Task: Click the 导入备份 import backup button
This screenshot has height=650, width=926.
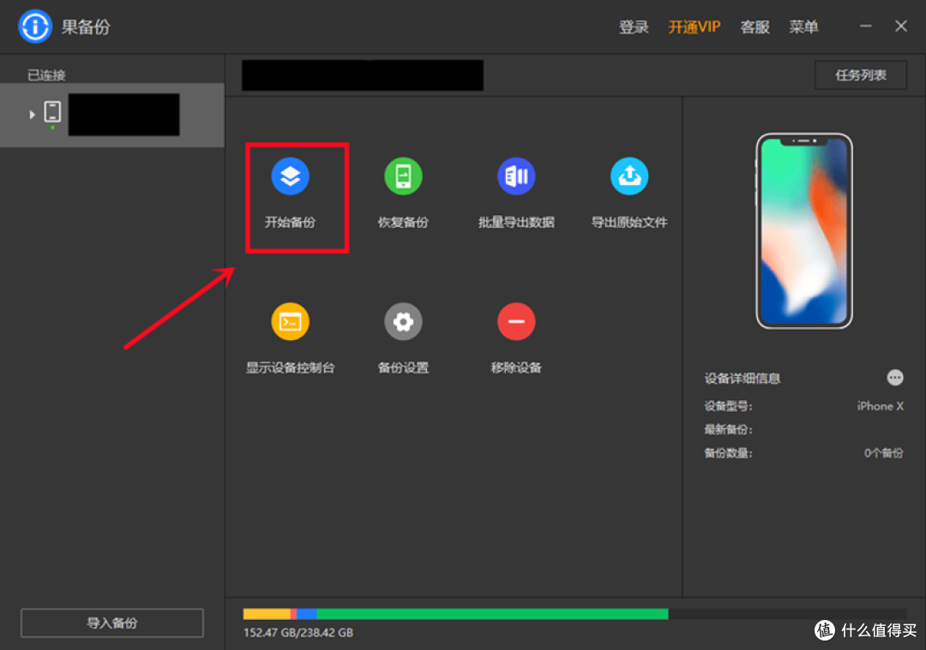Action: pos(112,623)
